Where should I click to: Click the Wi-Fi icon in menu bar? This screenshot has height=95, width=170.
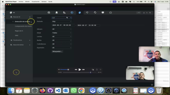(145, 2)
